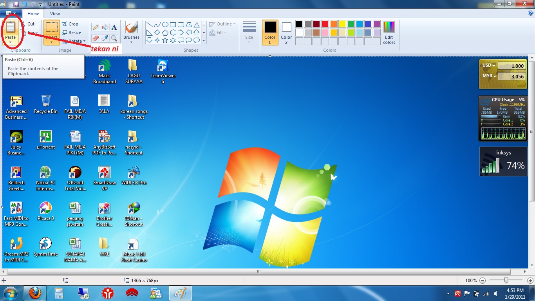Open the Resize and skew dialog
This screenshot has width=535, height=301.
(x=72, y=33)
